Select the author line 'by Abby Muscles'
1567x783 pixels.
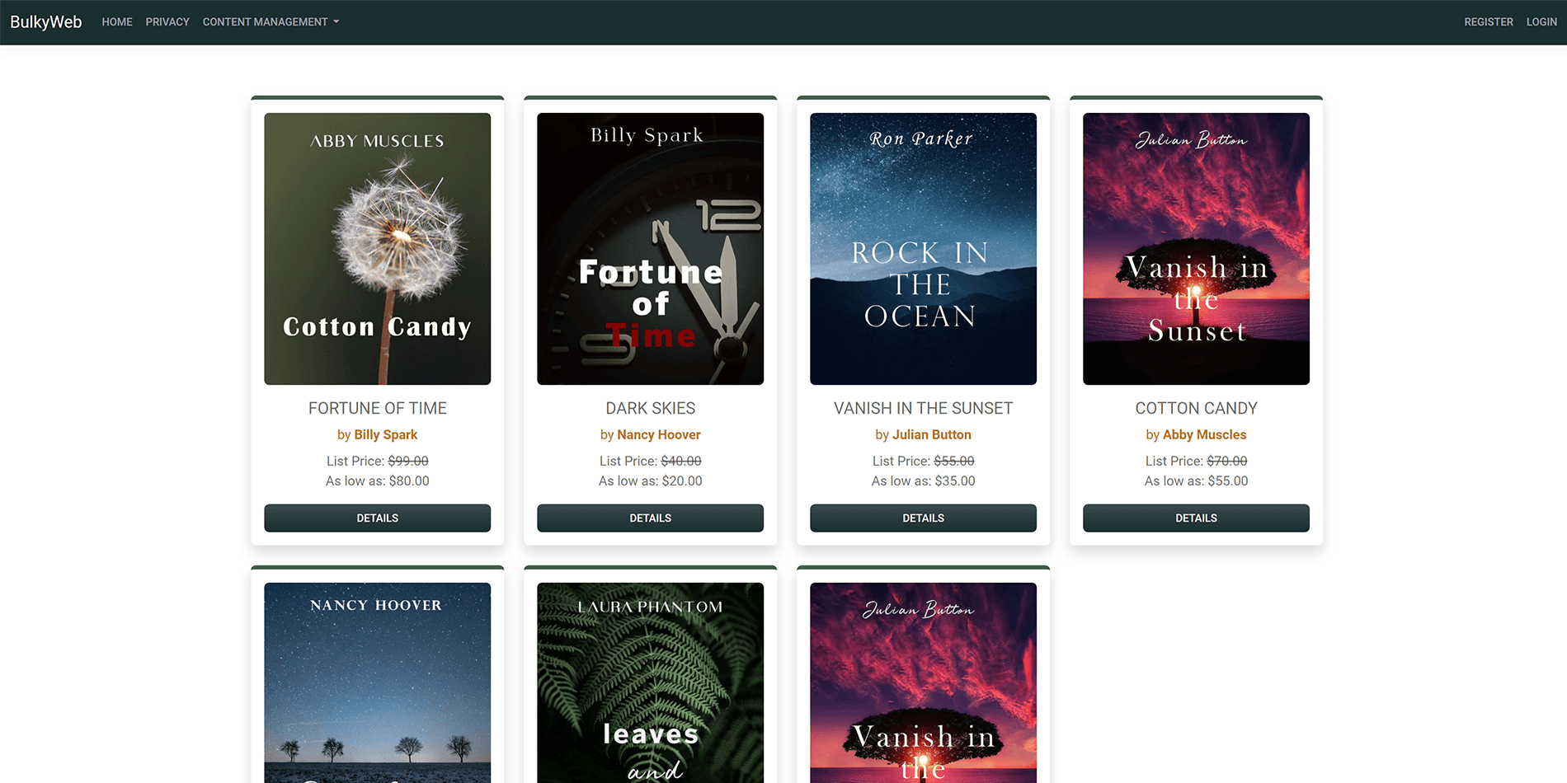click(1197, 434)
